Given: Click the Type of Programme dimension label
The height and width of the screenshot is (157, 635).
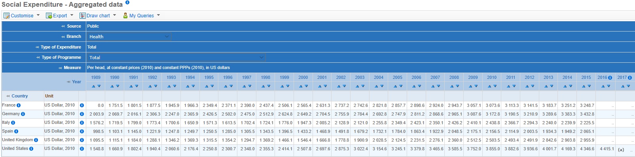Looking at the screenshot, I should 61,57.
